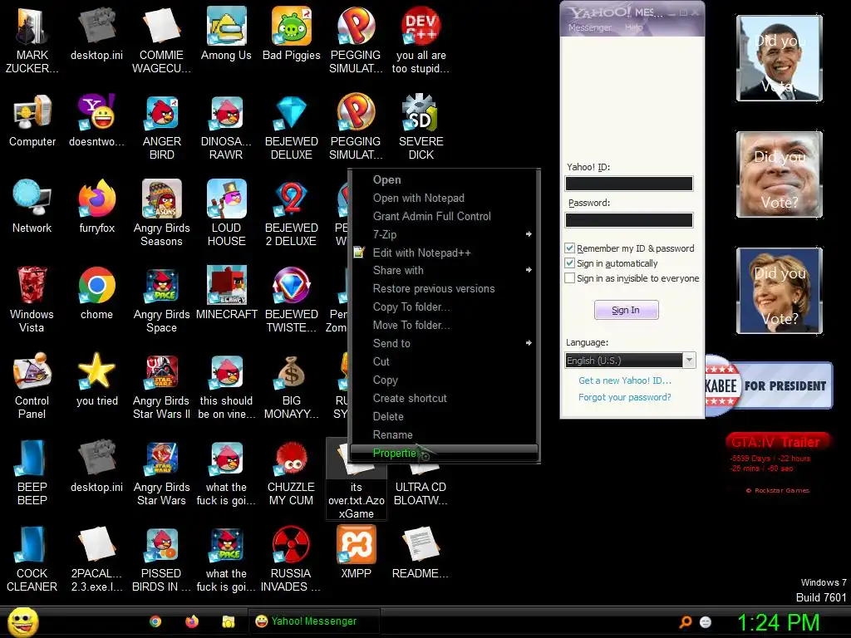Choose Open with Notepad
The image size is (851, 638).
click(445, 198)
